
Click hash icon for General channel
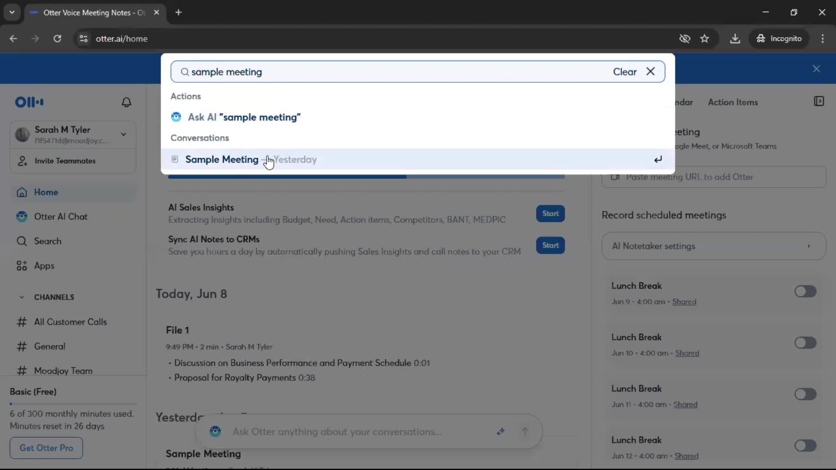tap(22, 347)
